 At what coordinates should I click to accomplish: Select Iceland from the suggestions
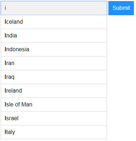pyautogui.click(x=54, y=22)
